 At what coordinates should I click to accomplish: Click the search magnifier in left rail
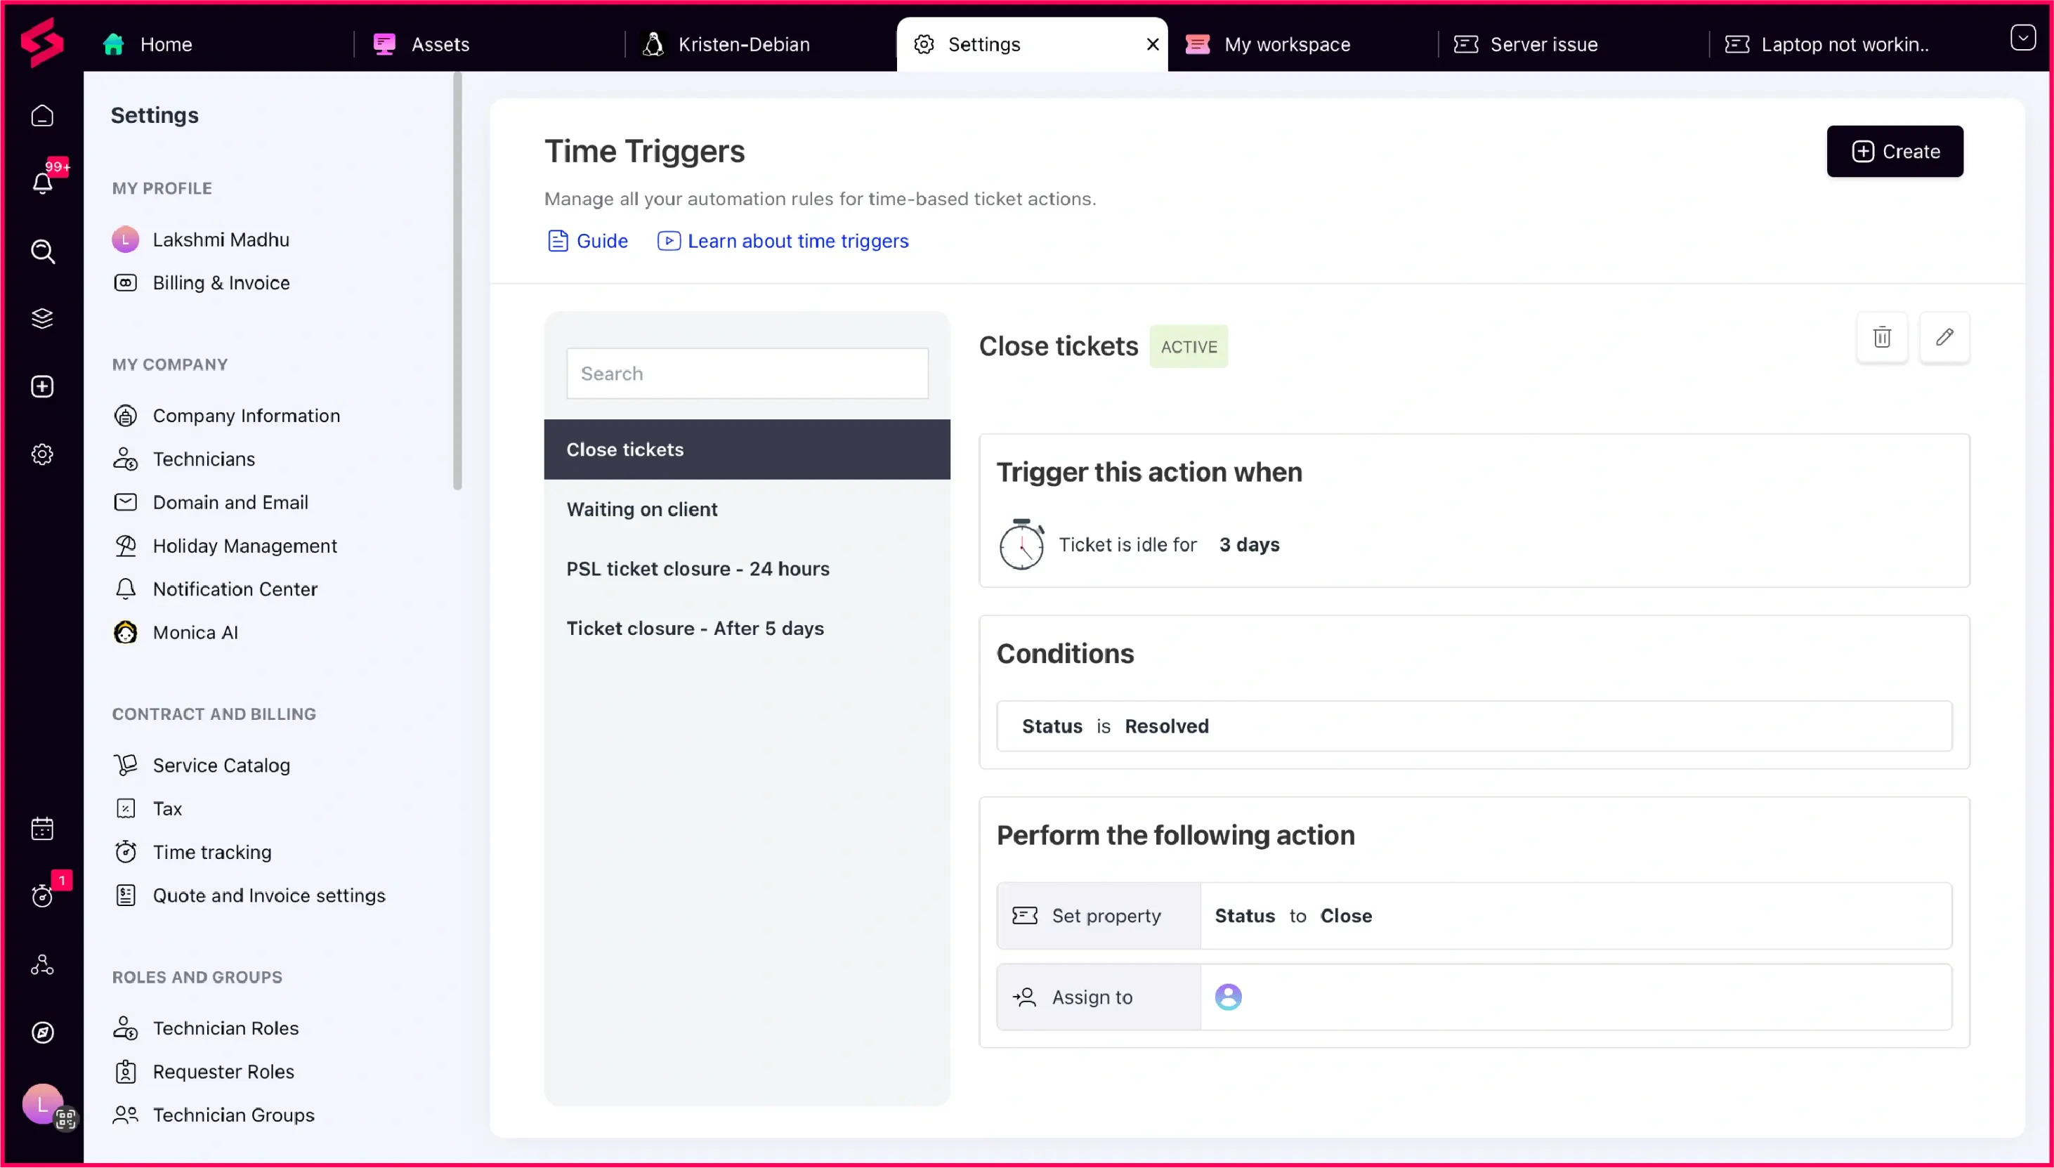(x=43, y=251)
